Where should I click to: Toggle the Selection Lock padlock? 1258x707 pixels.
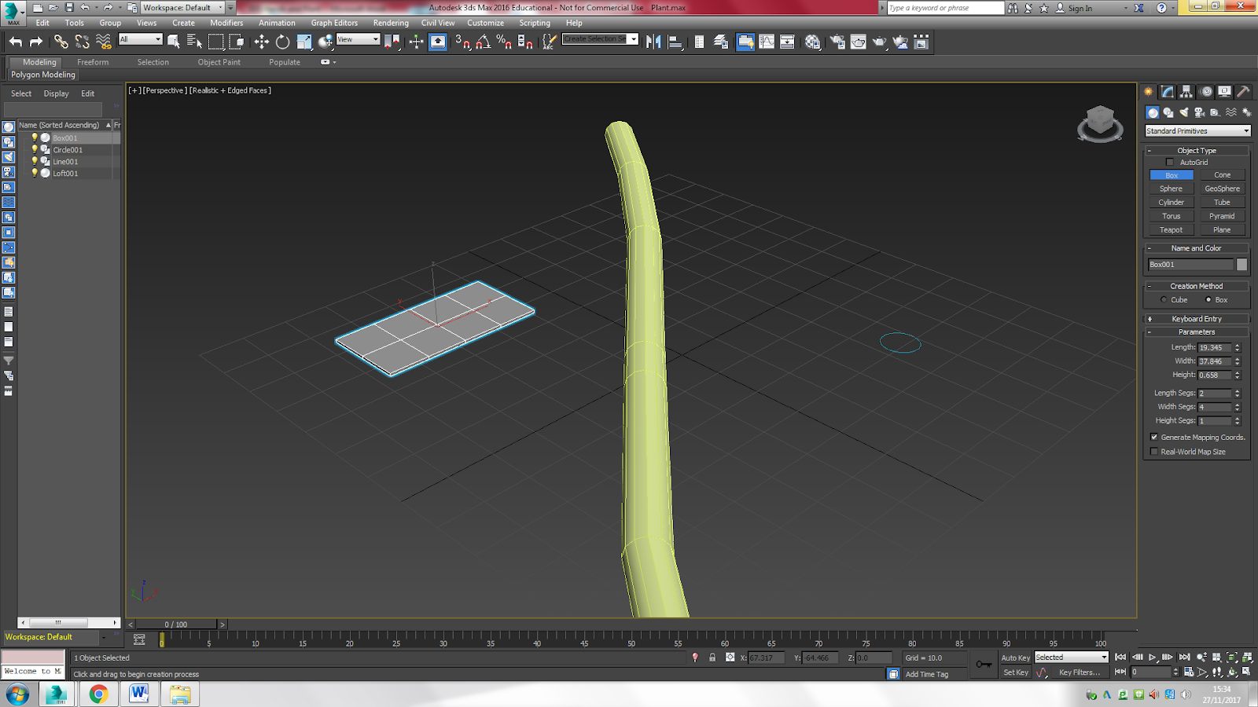(712, 658)
